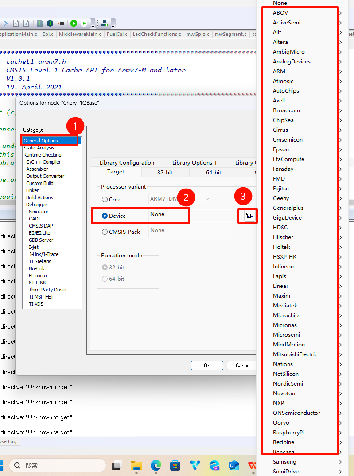Select the CMSIS-Pack radio button
Viewport: 354px width, 476px height.
[x=105, y=232]
